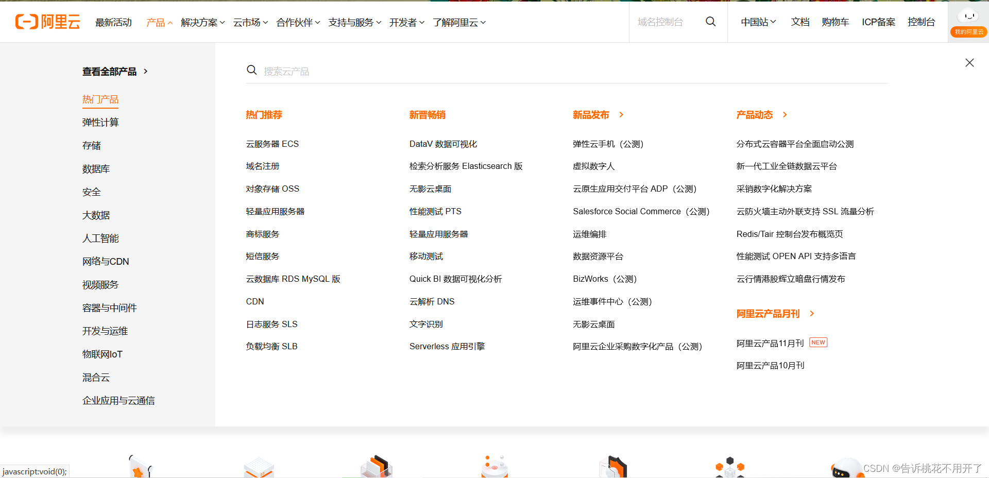
Task: Open 阿里云产品10月刊
Action: click(x=770, y=366)
